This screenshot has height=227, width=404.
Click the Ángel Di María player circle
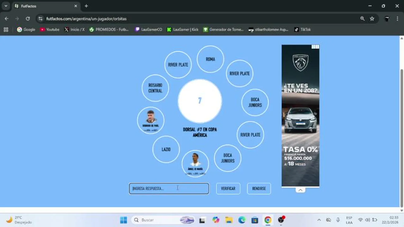pos(195,164)
